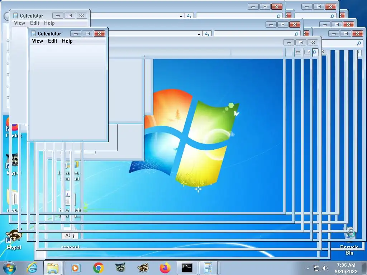The image size is (367, 275).
Task: Minimize the front Calculator window
Action: [x=76, y=34]
